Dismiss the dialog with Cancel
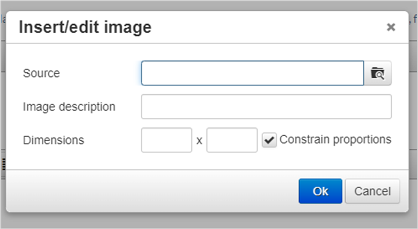The image size is (418, 229). click(372, 191)
